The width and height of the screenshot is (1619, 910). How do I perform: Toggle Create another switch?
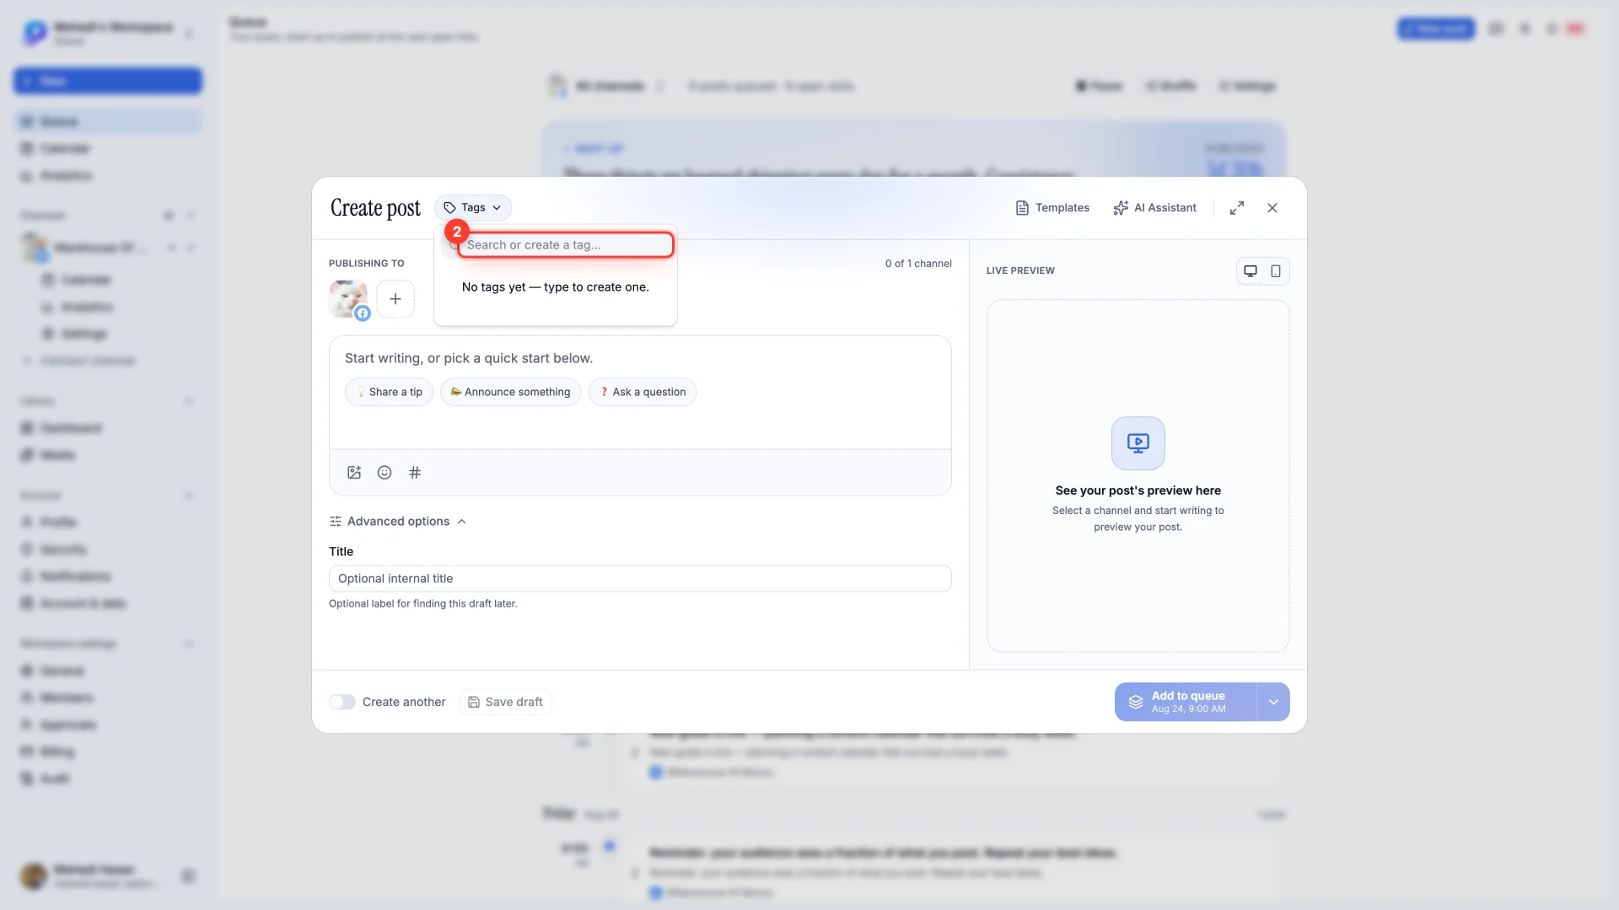pos(342,702)
